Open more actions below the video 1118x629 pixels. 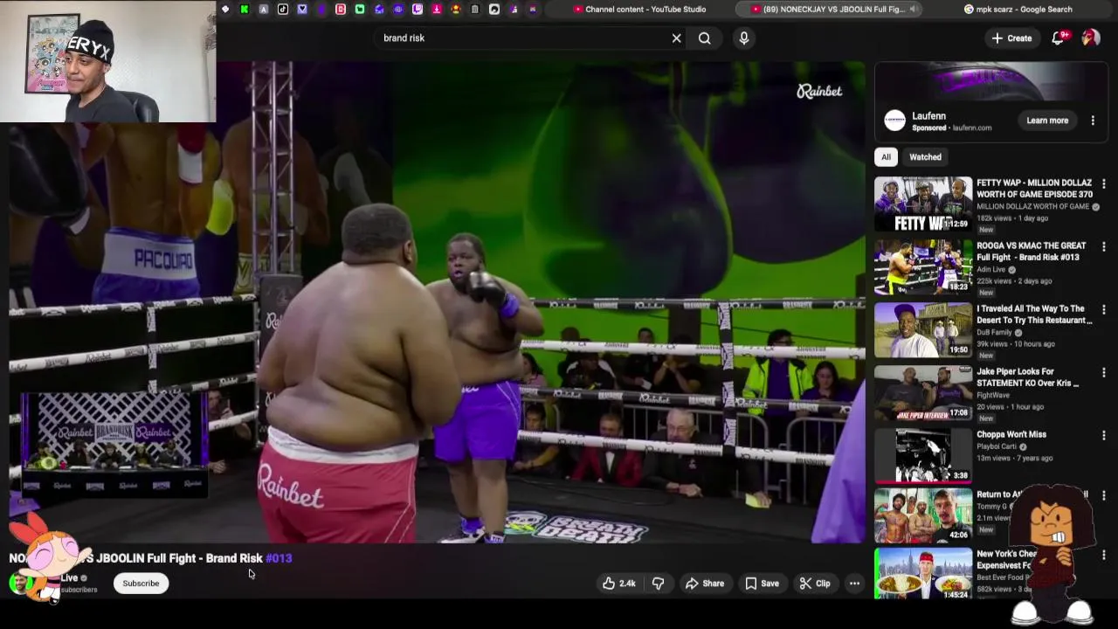(x=854, y=584)
